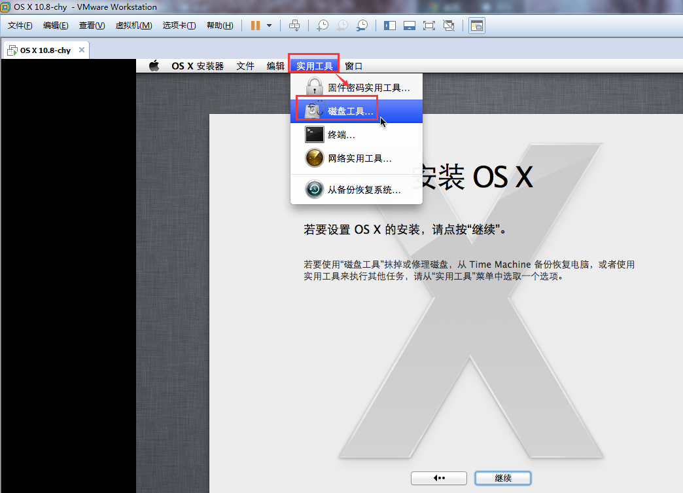Click the back arrow button
The width and height of the screenshot is (683, 493).
(439, 478)
